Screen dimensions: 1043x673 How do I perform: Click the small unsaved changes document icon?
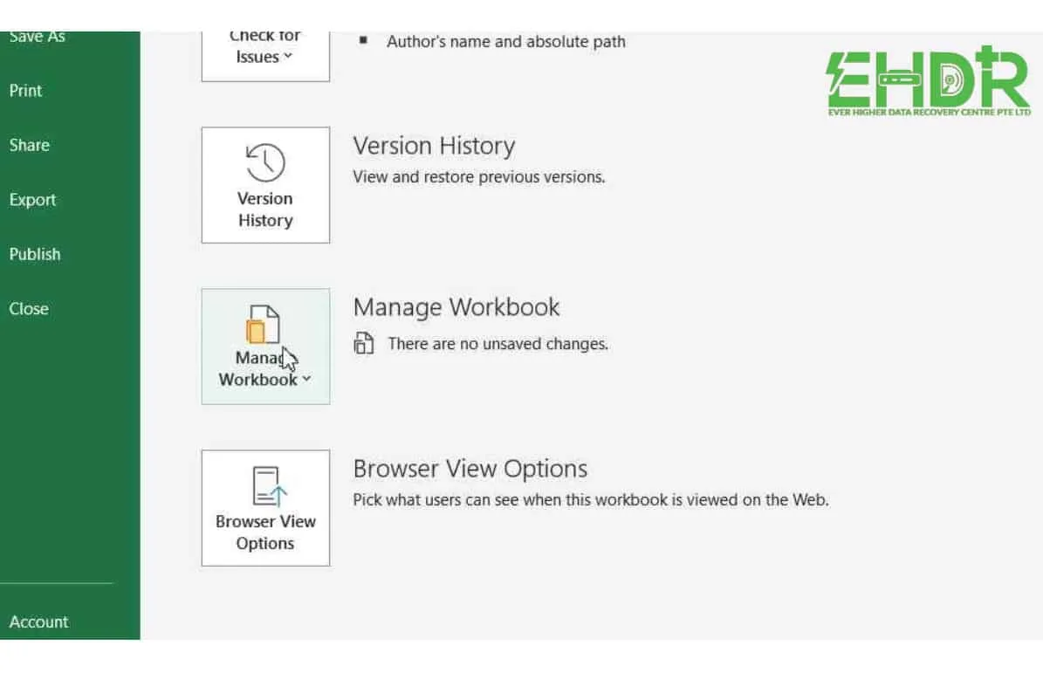coord(364,344)
